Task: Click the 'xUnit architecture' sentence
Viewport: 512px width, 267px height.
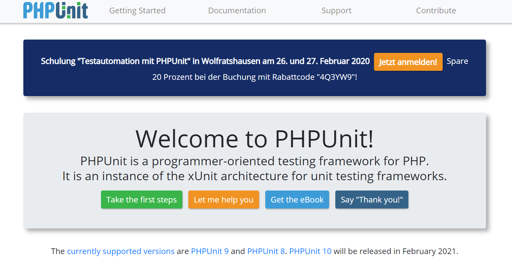Action: click(x=255, y=176)
